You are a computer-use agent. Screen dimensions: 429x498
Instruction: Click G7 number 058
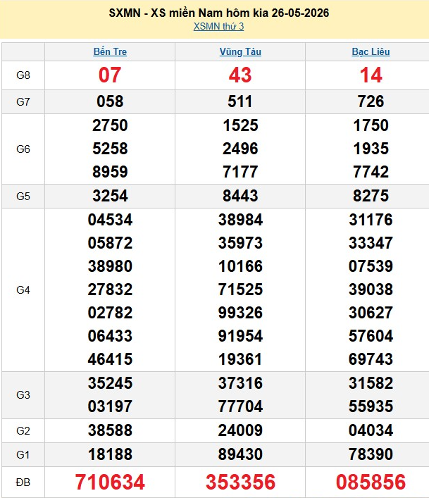[110, 101]
